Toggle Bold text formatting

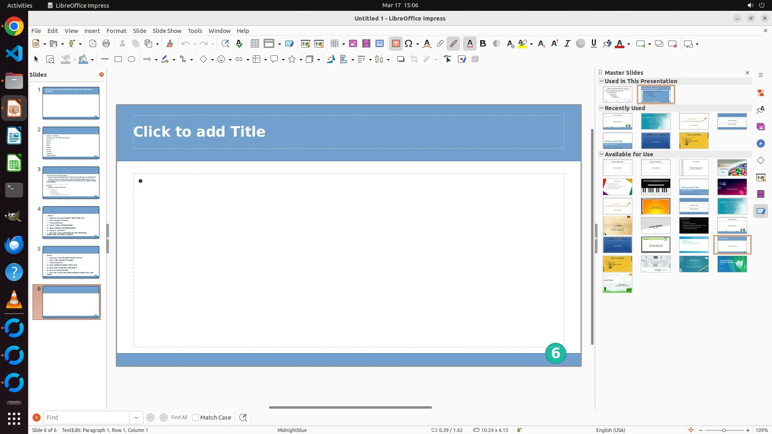tap(483, 44)
